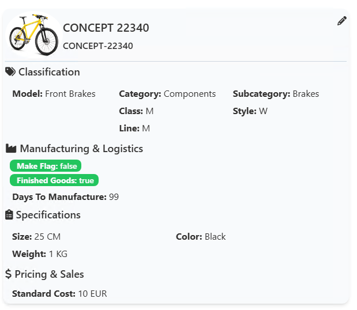Toggle the Finished Goods true badge
Viewport: 357px width, 310px height.
tap(55, 180)
